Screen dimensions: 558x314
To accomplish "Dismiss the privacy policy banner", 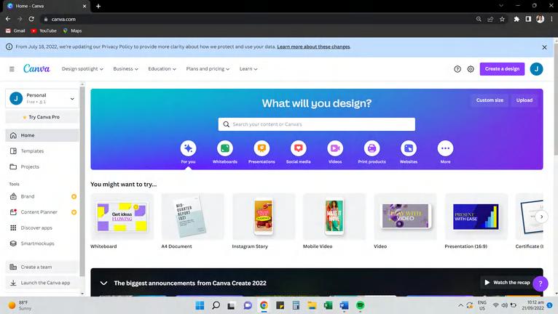I will tap(544, 47).
